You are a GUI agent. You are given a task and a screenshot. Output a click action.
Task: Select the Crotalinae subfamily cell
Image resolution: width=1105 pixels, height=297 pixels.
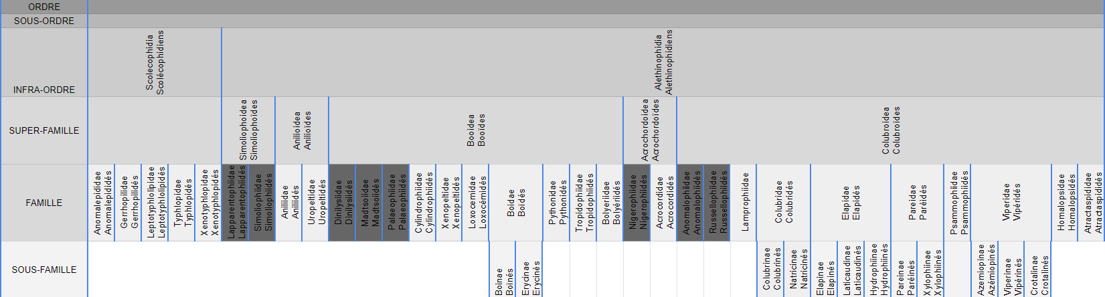coord(1038,270)
